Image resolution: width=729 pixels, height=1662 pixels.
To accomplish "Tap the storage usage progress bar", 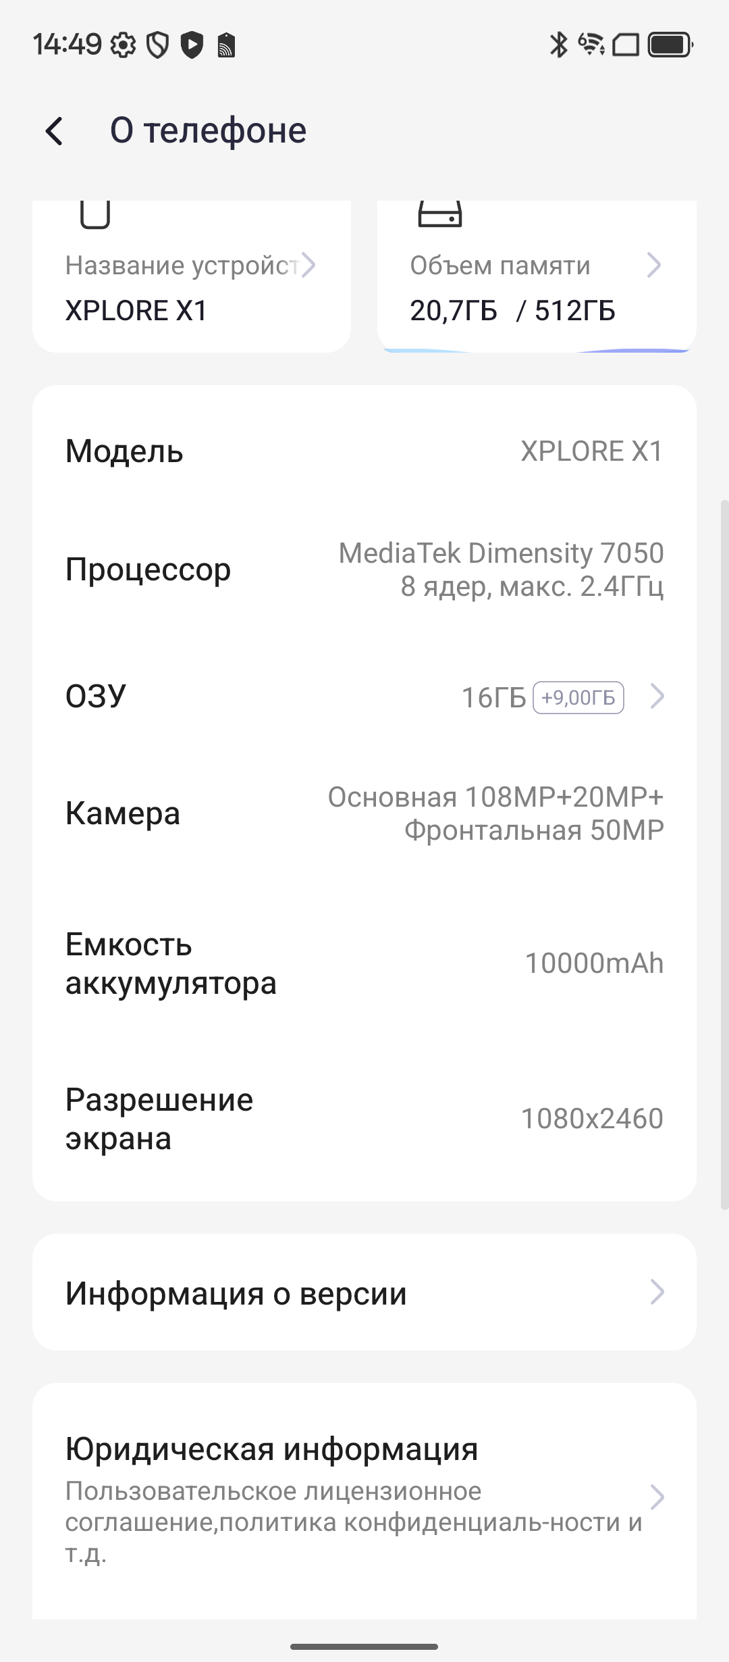I will 537,350.
